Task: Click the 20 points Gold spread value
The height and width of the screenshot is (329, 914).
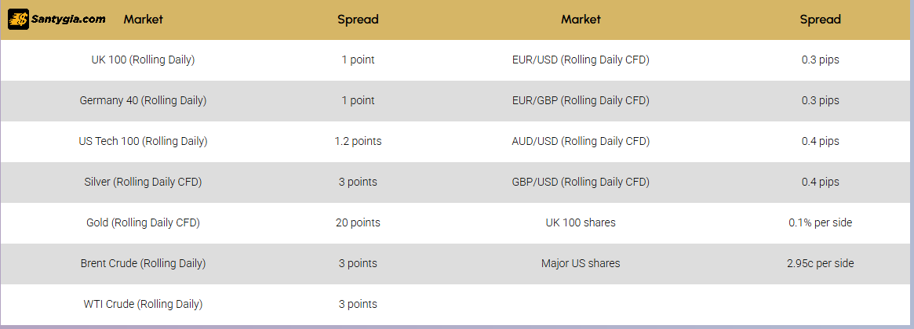Action: pos(358,222)
